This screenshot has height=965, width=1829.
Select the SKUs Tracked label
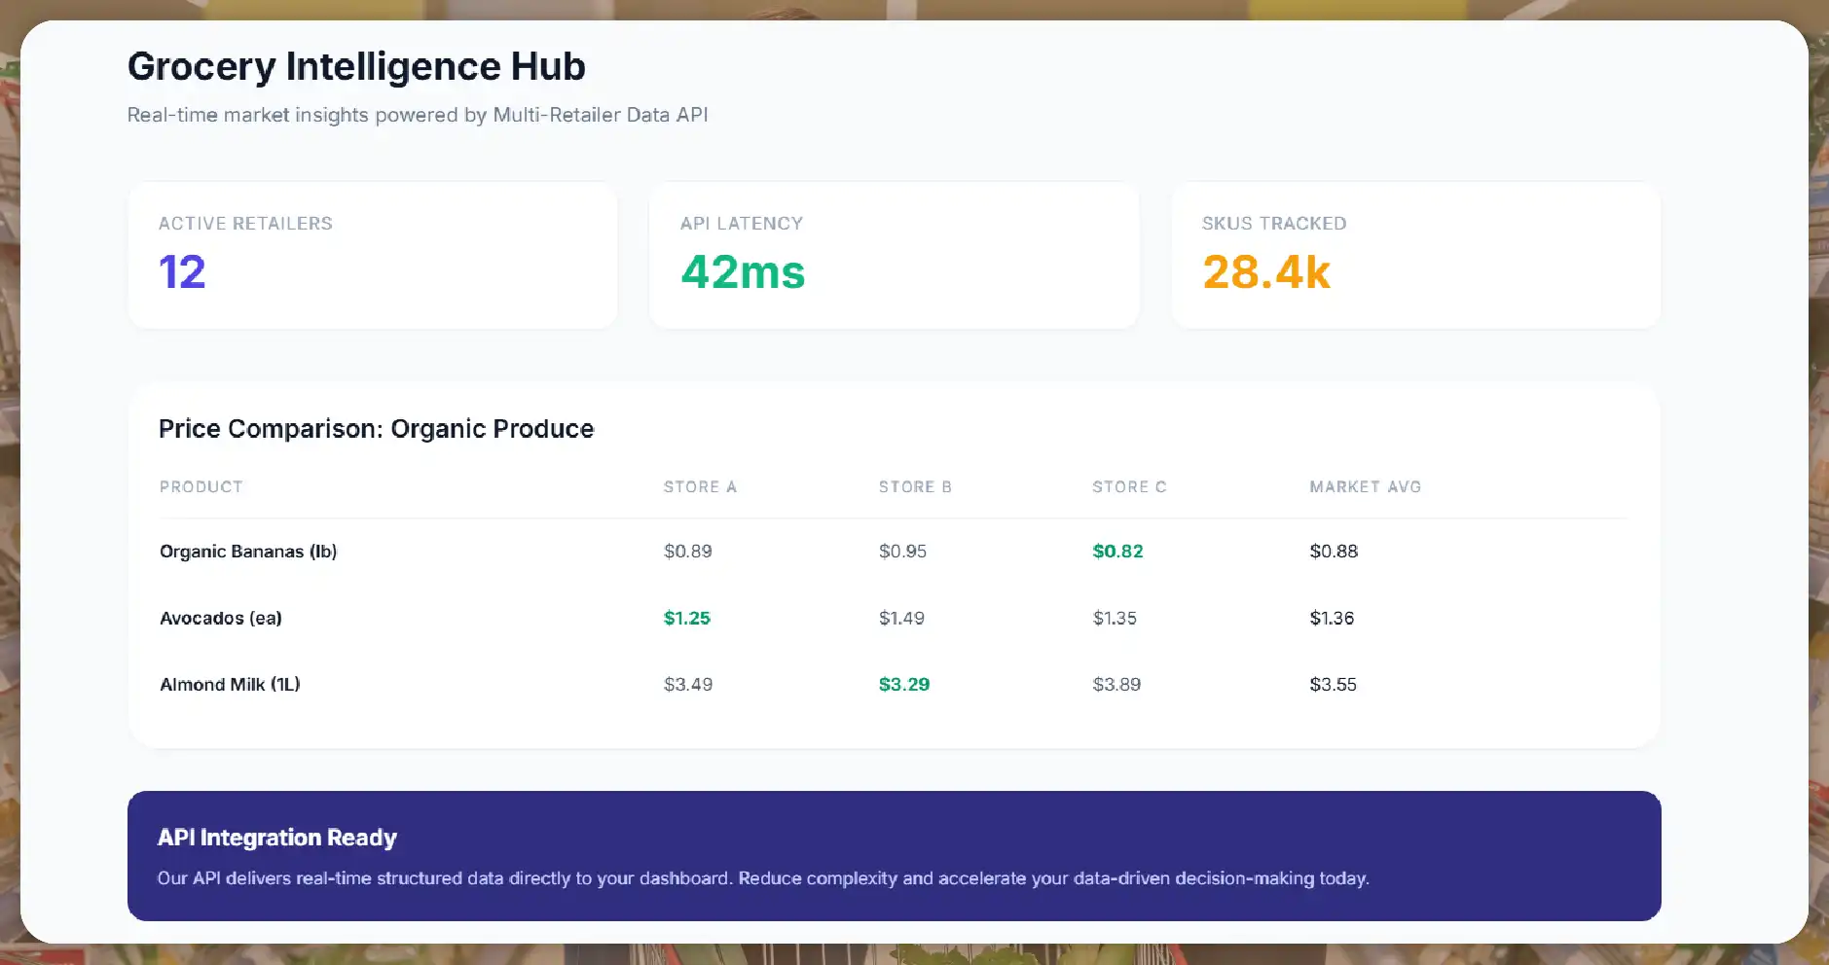pos(1274,224)
